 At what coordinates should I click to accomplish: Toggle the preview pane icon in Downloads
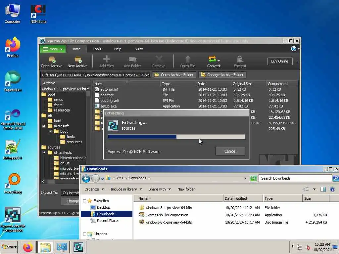click(x=323, y=189)
